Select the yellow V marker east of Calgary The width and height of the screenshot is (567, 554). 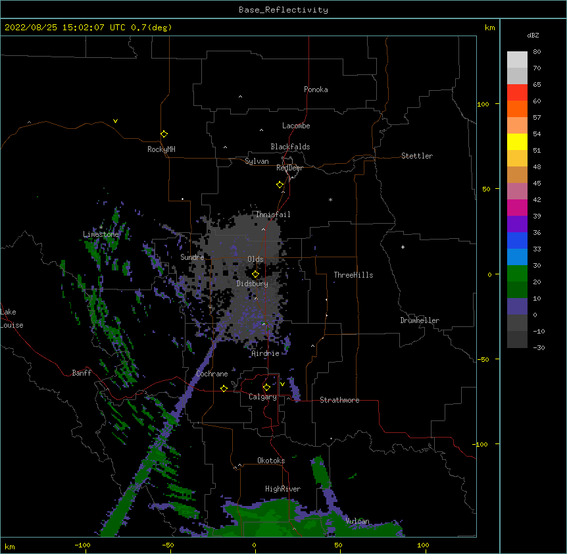(x=282, y=384)
